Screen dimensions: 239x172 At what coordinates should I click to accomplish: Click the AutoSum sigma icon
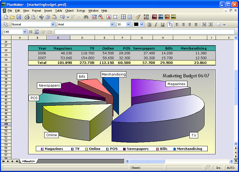click(36, 32)
